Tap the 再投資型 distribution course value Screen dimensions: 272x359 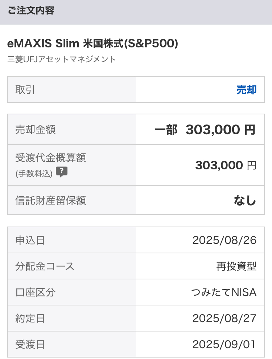(236, 266)
